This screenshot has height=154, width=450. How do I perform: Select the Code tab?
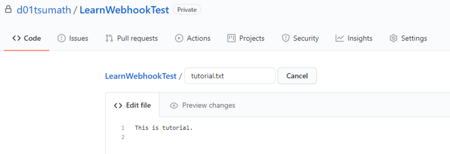point(27,38)
